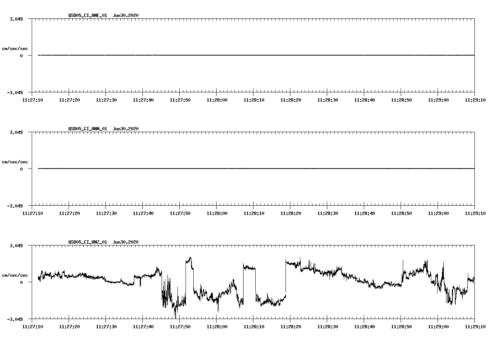Screen dimensions: 501x340
Task: Click the 11:27:50 time label under HNZ plot
Action: point(180,326)
